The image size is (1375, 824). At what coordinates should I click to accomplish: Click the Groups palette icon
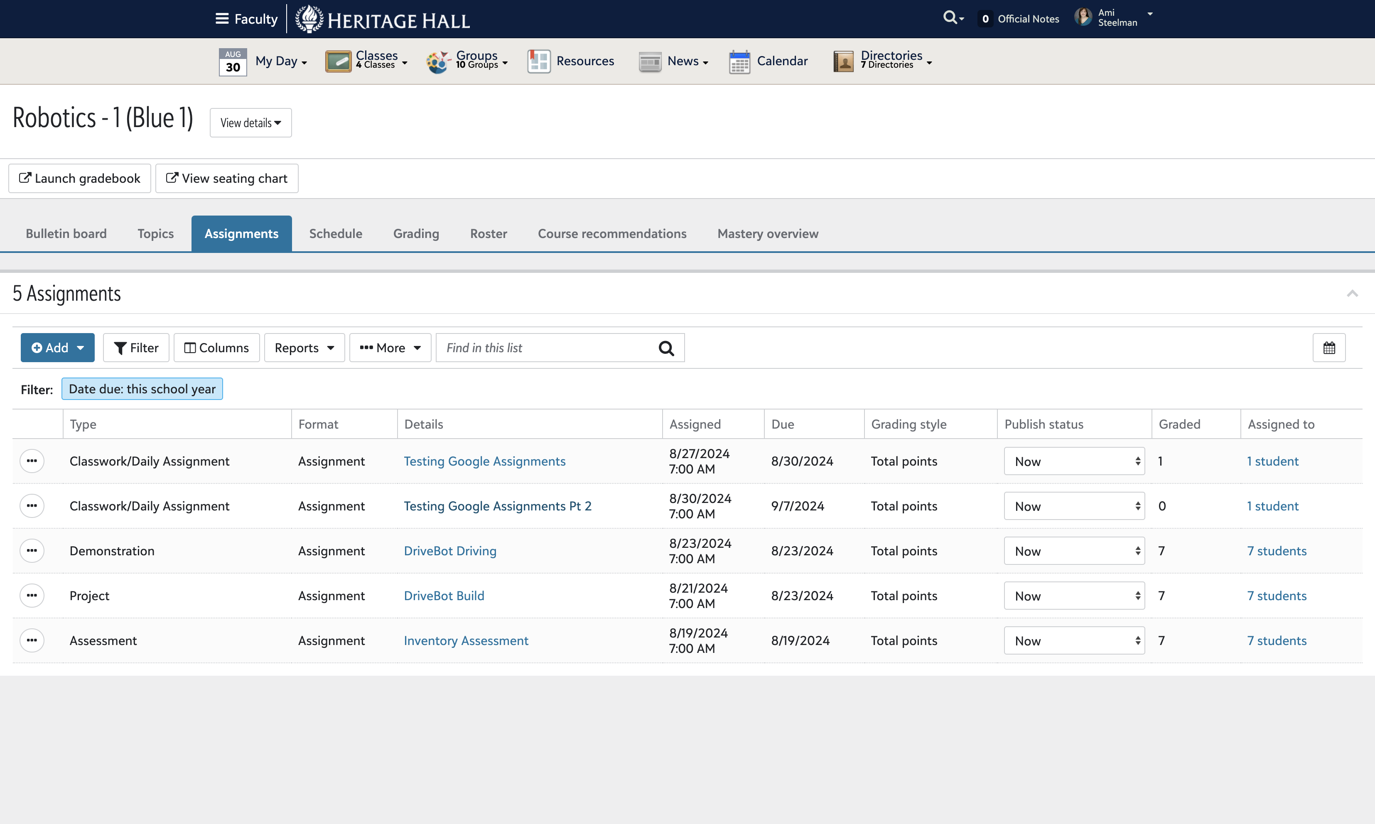438,61
